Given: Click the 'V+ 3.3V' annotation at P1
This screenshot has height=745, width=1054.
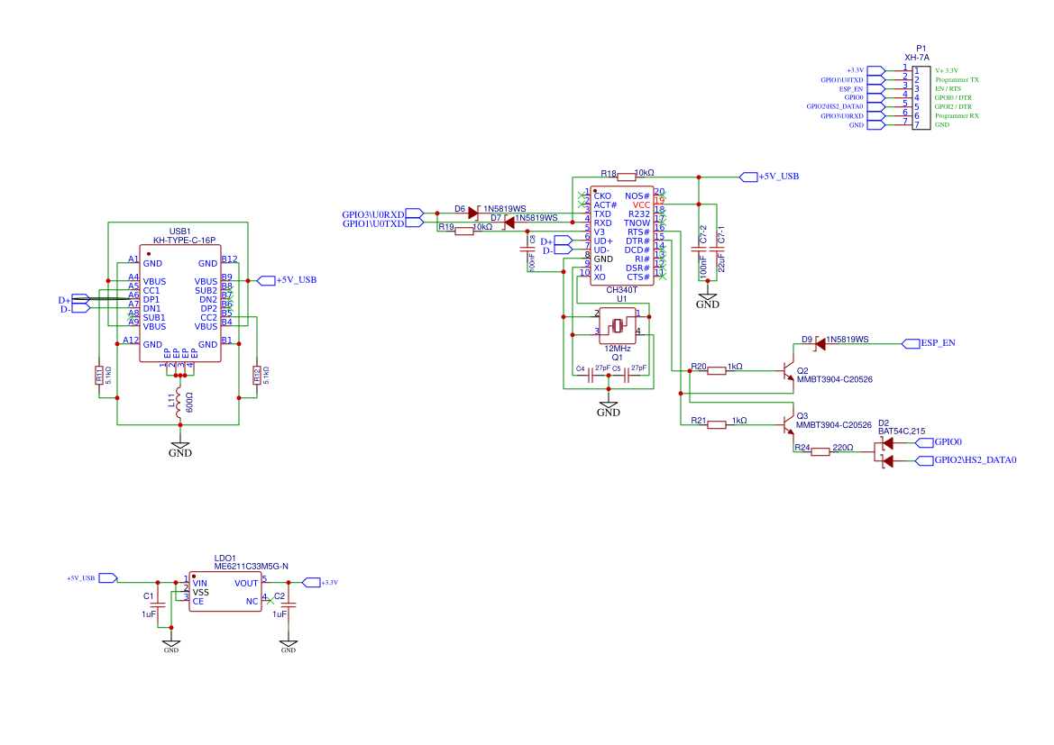Looking at the screenshot, I should (947, 70).
